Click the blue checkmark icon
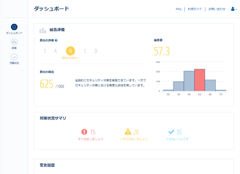The height and width of the screenshot is (174, 240). pos(171,132)
